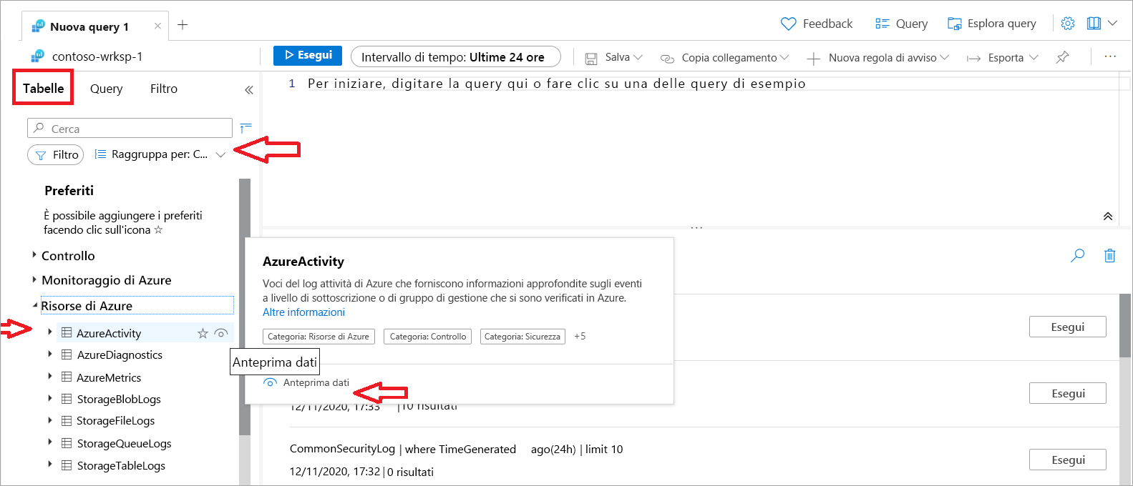
Task: Search query history with magnifier icon
Action: pos(1077,255)
